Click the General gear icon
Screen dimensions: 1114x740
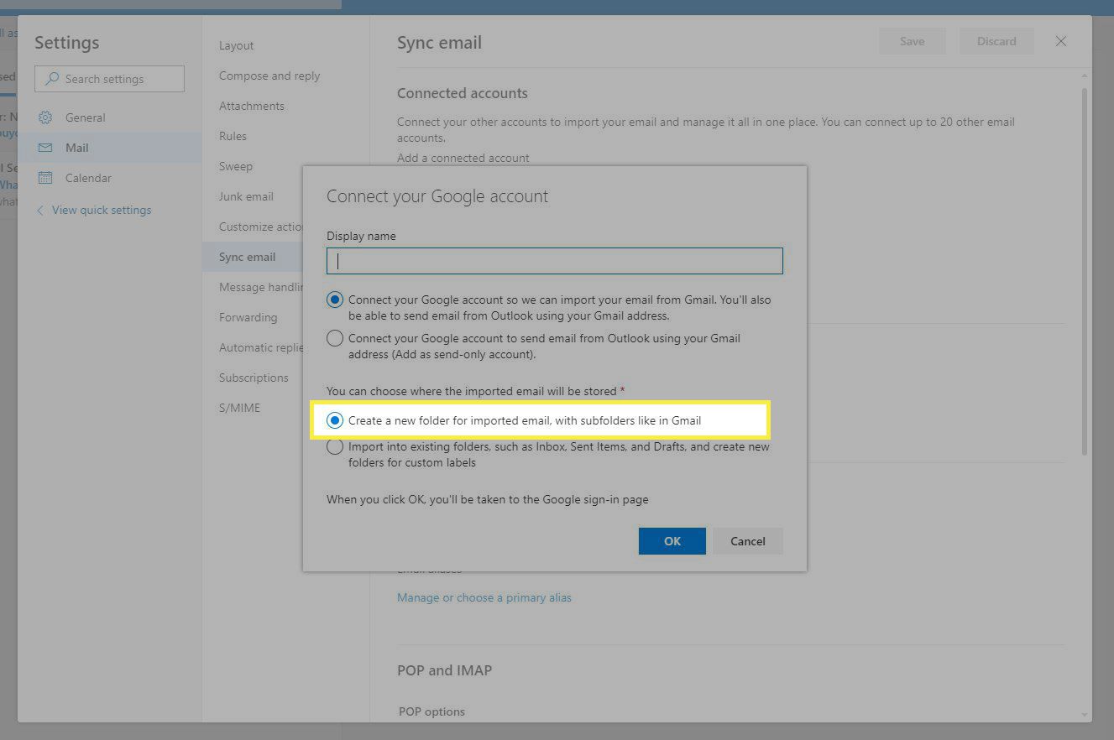46,117
